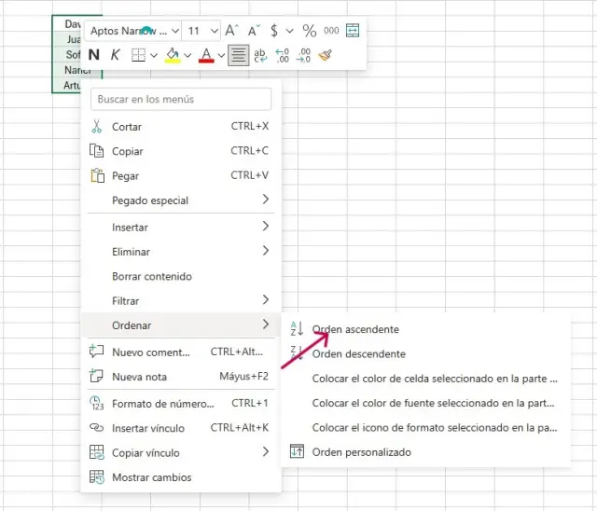Apply the yellow fill color

[173, 55]
